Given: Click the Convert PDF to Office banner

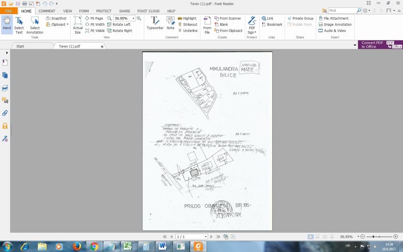Looking at the screenshot, I should (380, 44).
